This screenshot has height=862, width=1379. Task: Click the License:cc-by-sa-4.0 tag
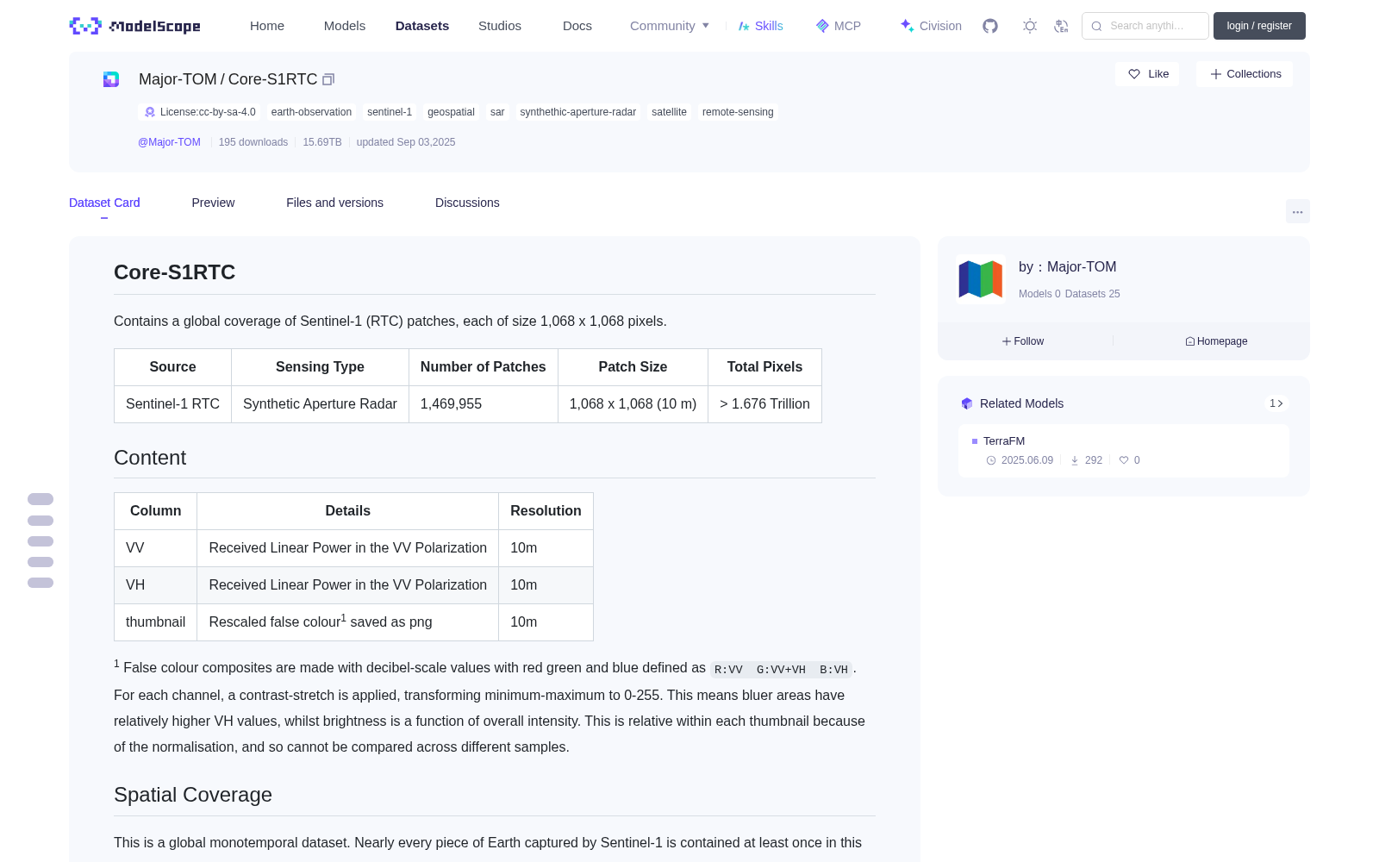pos(200,112)
